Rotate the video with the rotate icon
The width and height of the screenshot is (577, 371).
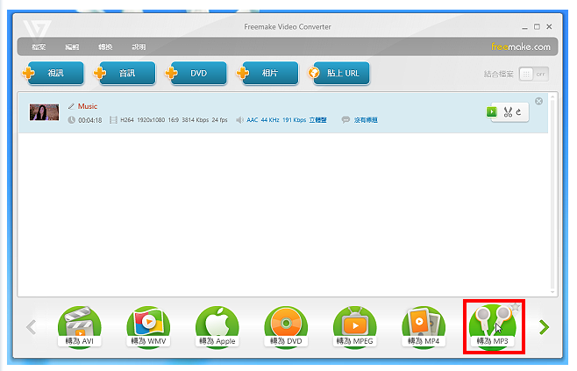[519, 112]
